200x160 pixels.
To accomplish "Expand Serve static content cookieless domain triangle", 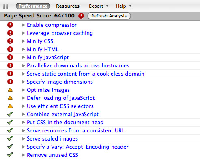I will (23, 74).
